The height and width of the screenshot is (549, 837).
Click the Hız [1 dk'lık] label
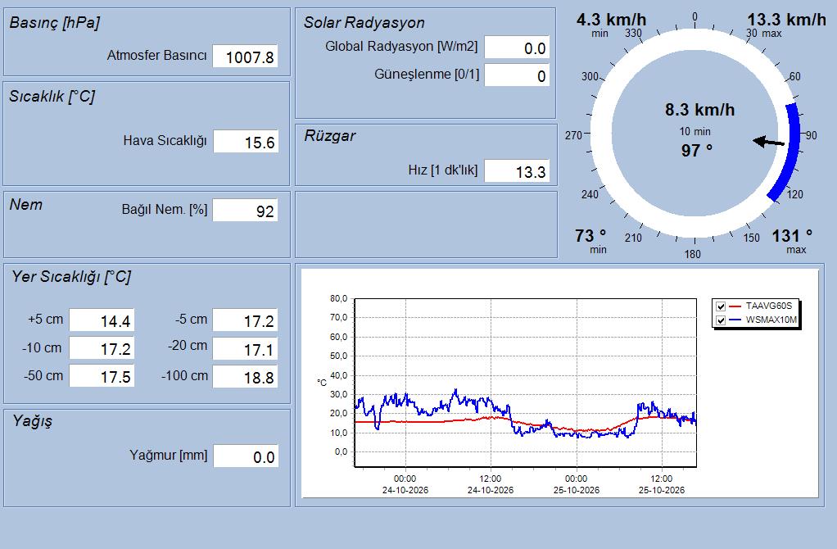pos(442,170)
